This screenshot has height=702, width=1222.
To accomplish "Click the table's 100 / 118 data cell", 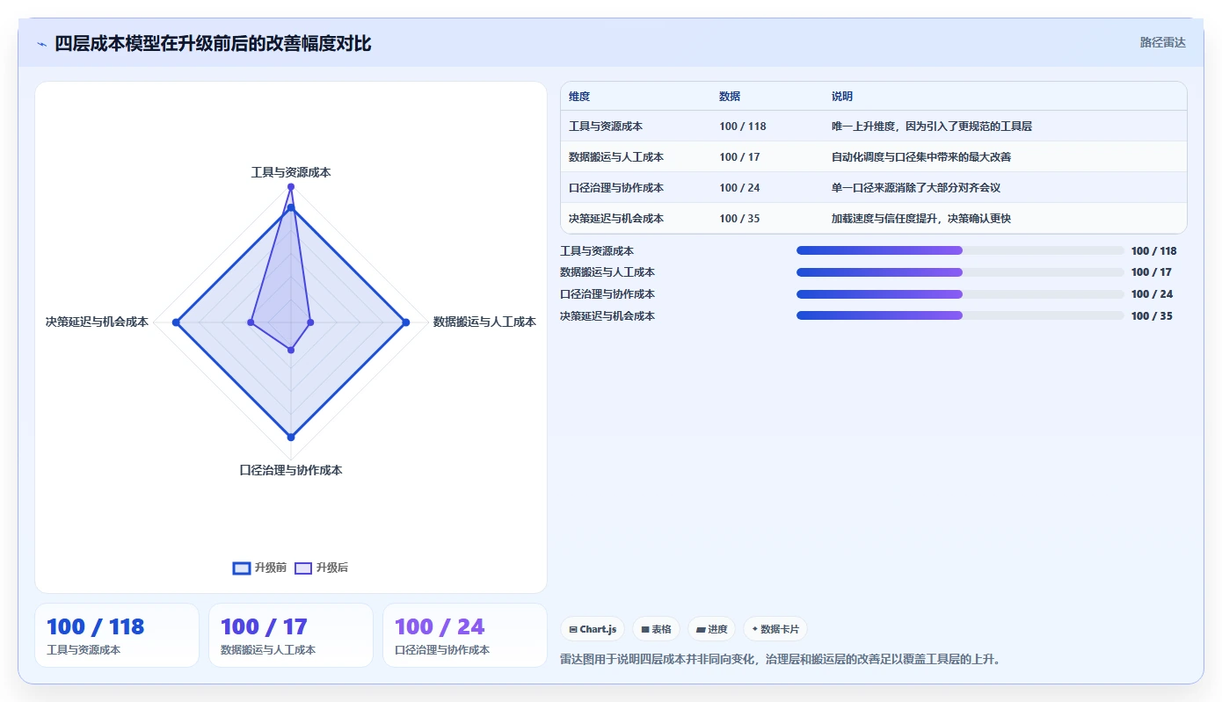I will (x=743, y=127).
